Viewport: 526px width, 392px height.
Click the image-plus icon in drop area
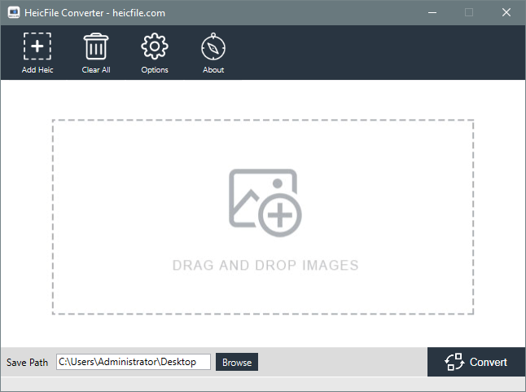pyautogui.click(x=265, y=203)
